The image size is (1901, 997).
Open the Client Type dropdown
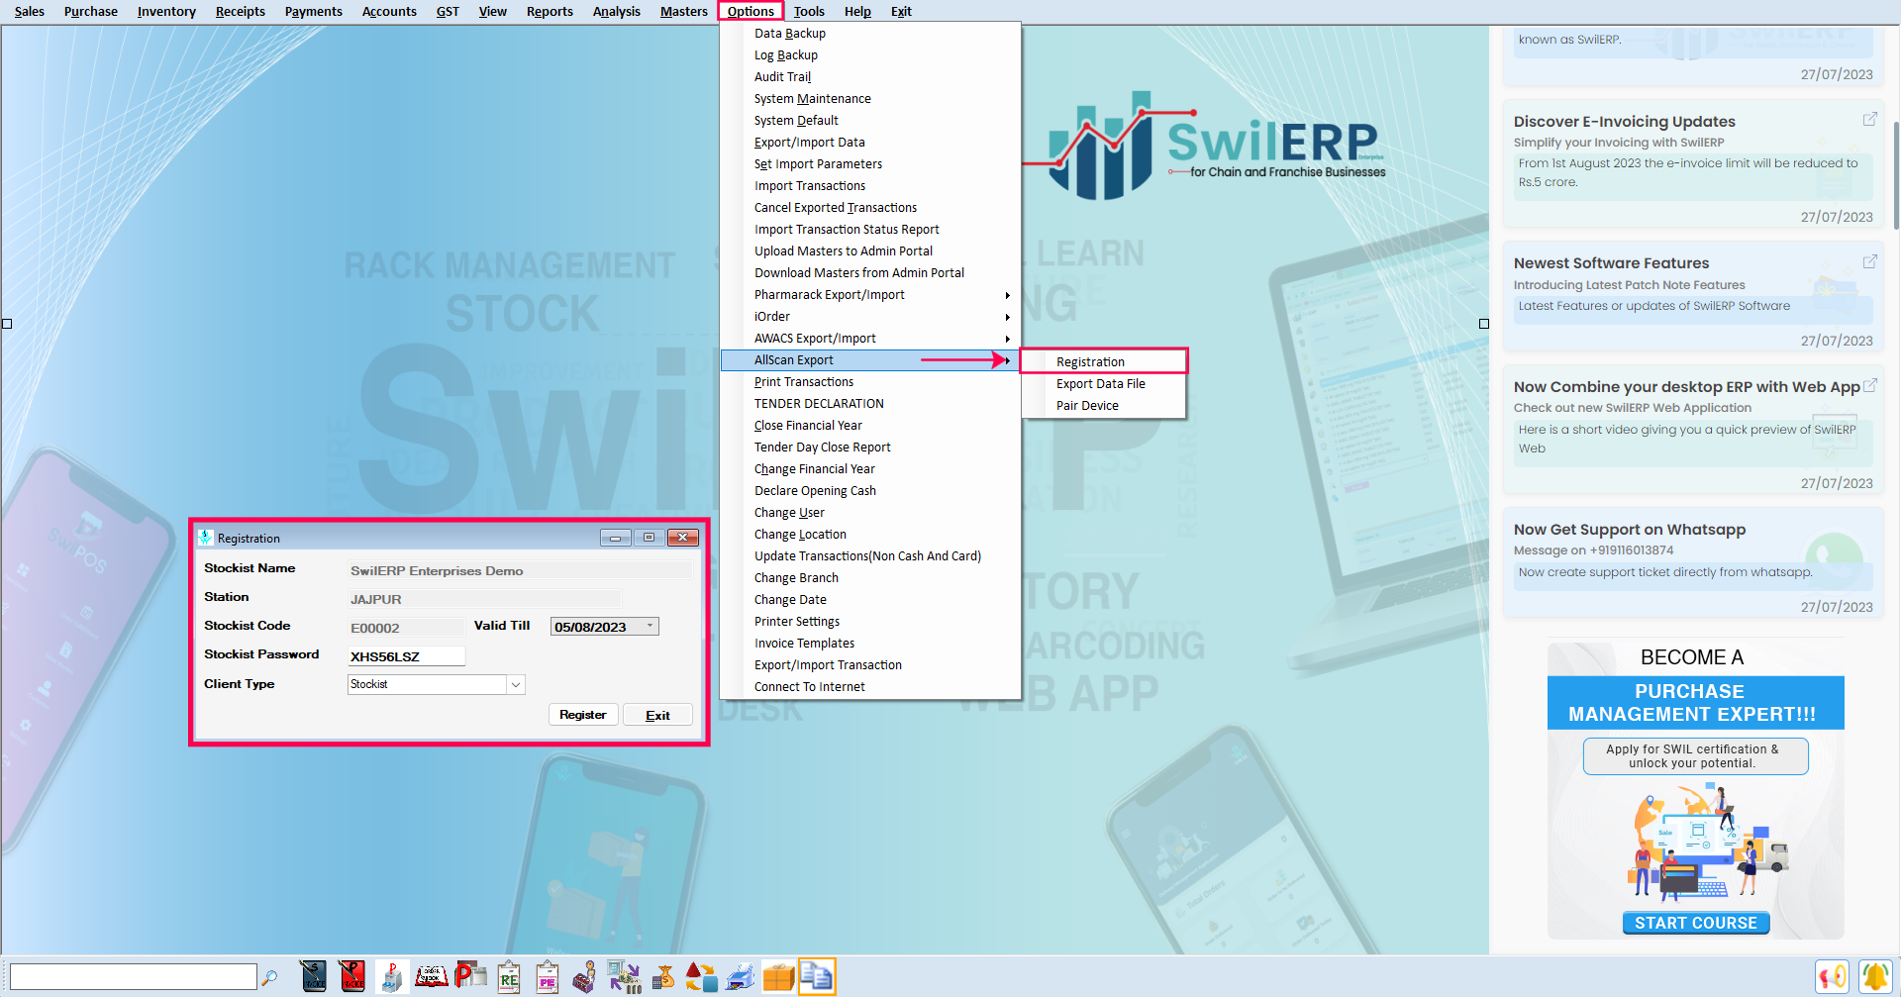tap(515, 684)
